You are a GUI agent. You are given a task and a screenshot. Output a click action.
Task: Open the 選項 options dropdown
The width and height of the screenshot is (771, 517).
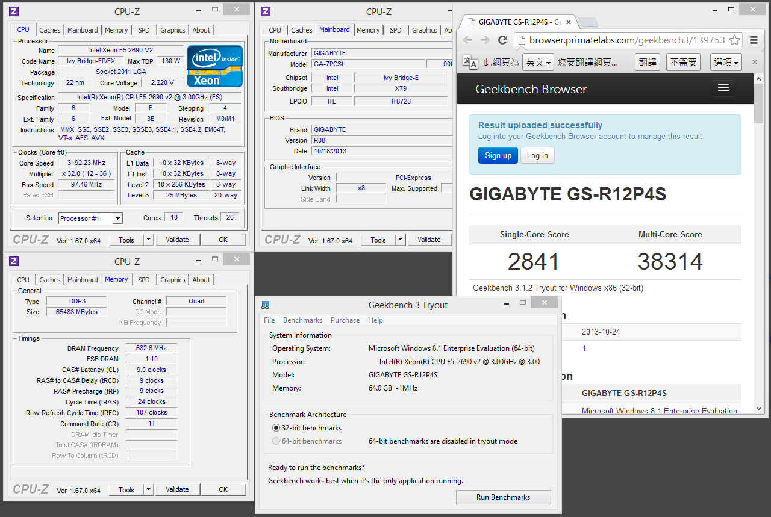coord(726,62)
